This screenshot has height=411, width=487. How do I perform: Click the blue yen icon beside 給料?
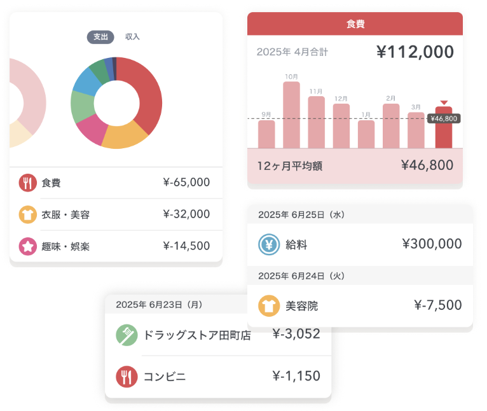coord(268,244)
